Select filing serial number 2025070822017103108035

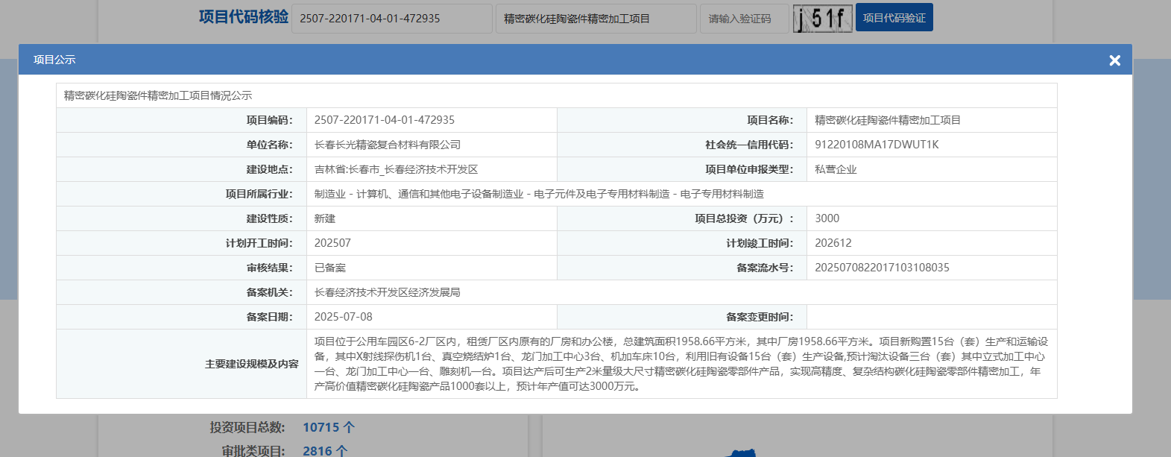pyautogui.click(x=882, y=268)
